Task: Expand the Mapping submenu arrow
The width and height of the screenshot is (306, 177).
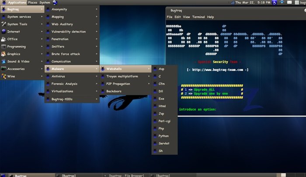Action: (x=97, y=17)
